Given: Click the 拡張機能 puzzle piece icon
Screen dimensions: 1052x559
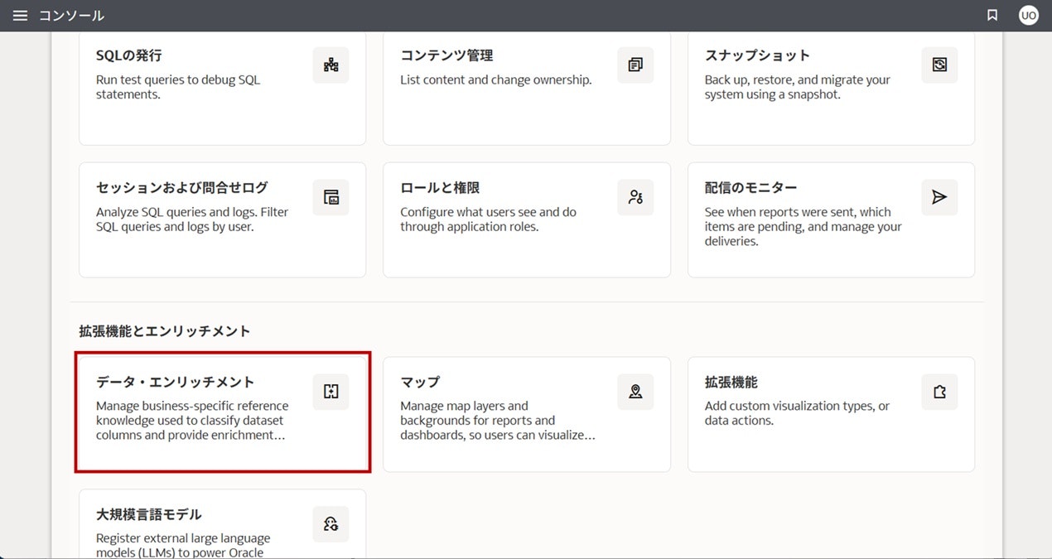Looking at the screenshot, I should pos(939,392).
